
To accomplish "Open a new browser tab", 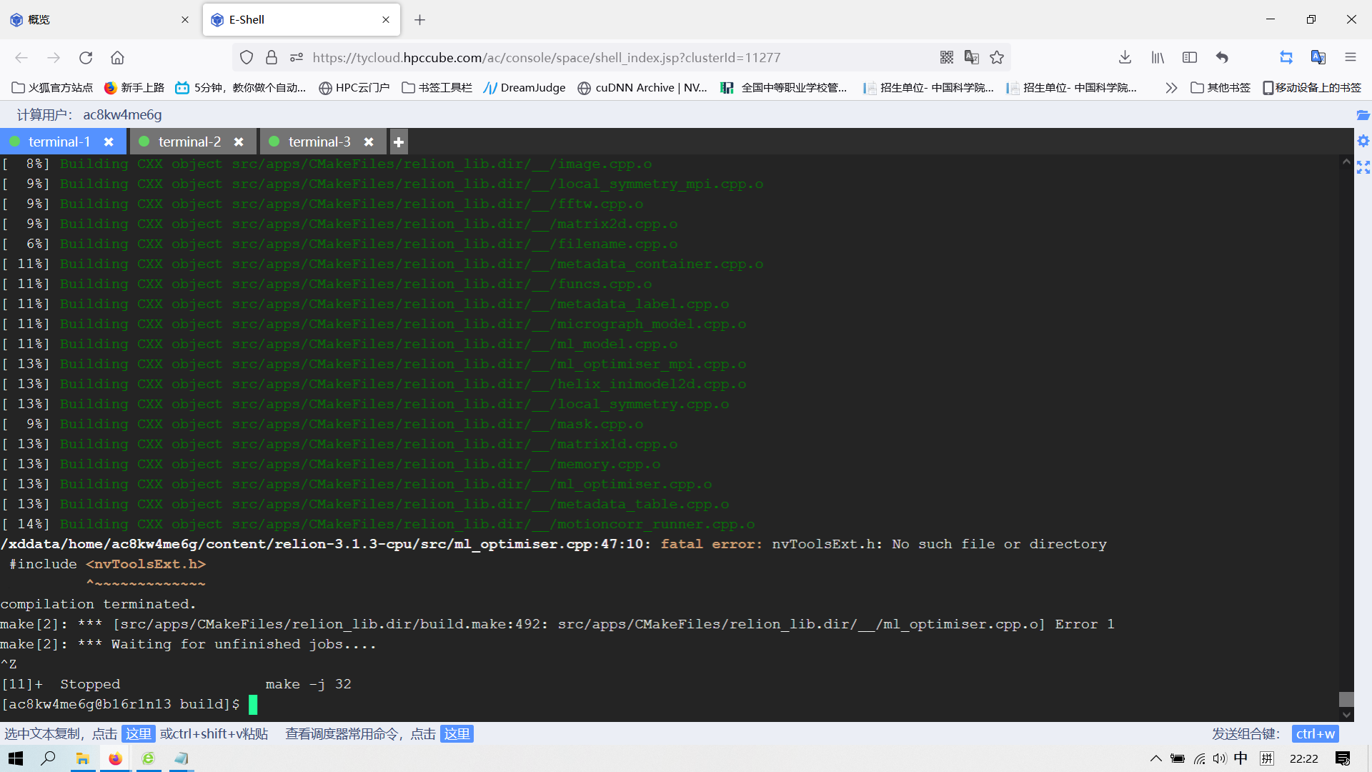I will click(x=420, y=20).
